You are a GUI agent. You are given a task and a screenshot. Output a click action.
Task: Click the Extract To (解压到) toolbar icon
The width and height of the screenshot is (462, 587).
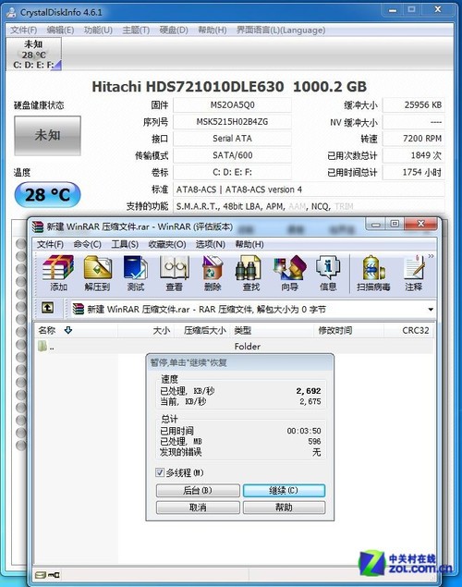click(97, 273)
